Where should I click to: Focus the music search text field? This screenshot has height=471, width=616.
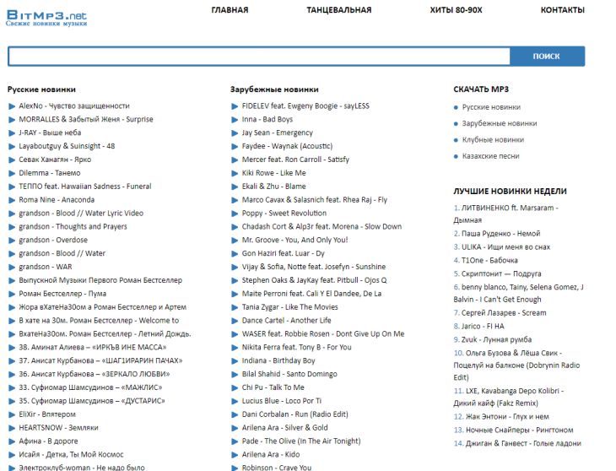[258, 57]
